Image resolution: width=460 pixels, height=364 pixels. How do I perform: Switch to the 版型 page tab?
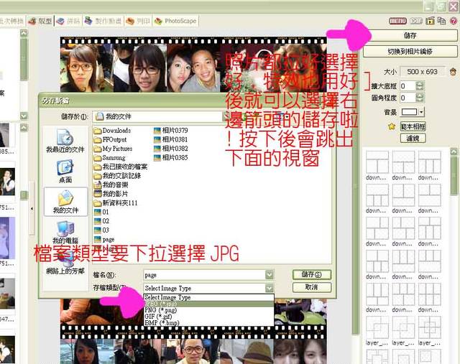[x=40, y=21]
